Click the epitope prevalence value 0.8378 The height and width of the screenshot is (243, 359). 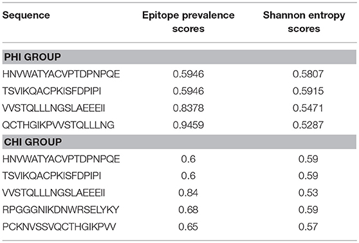(189, 108)
